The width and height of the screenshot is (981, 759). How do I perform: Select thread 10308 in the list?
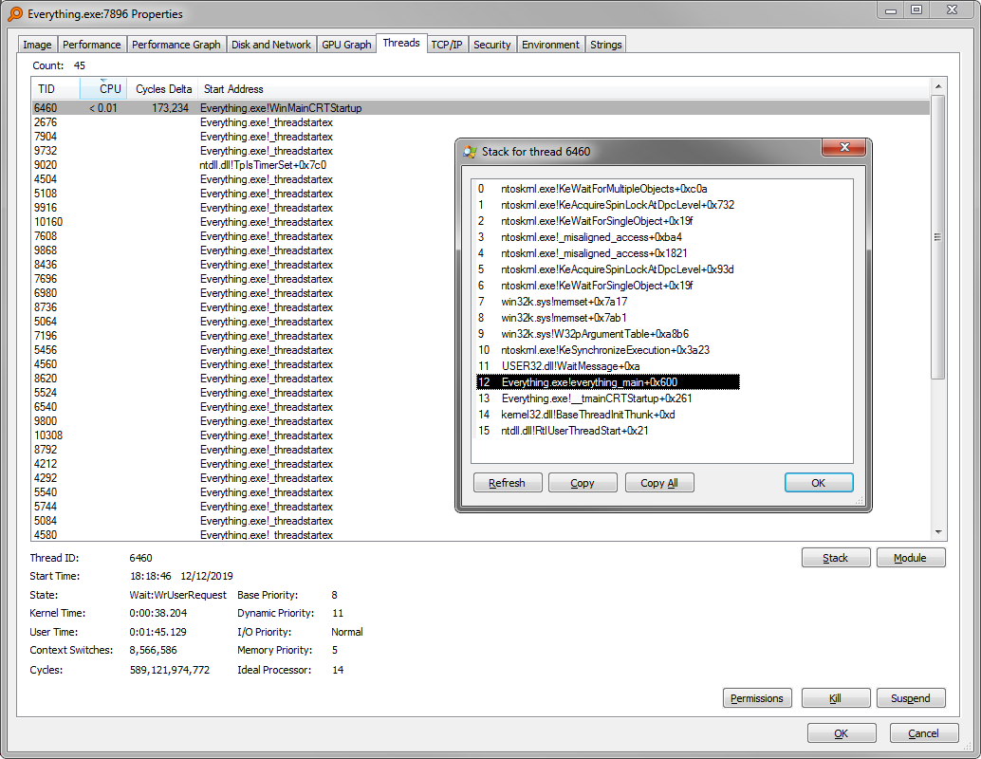480,435
